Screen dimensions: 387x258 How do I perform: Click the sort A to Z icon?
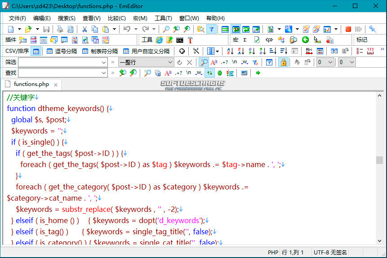click(230, 51)
